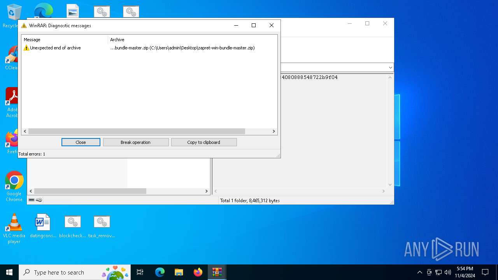This screenshot has width=498, height=280.
Task: Launch Microsoft Edge from the taskbar
Action: click(160, 272)
